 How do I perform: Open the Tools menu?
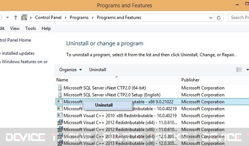[x=30, y=28]
